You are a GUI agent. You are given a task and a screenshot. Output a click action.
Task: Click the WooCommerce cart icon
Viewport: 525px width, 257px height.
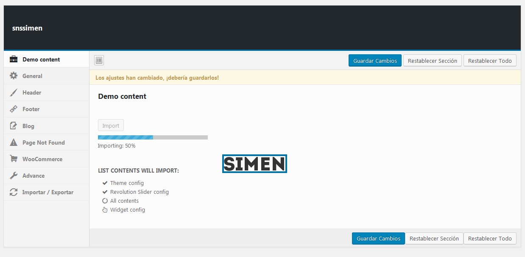14,159
